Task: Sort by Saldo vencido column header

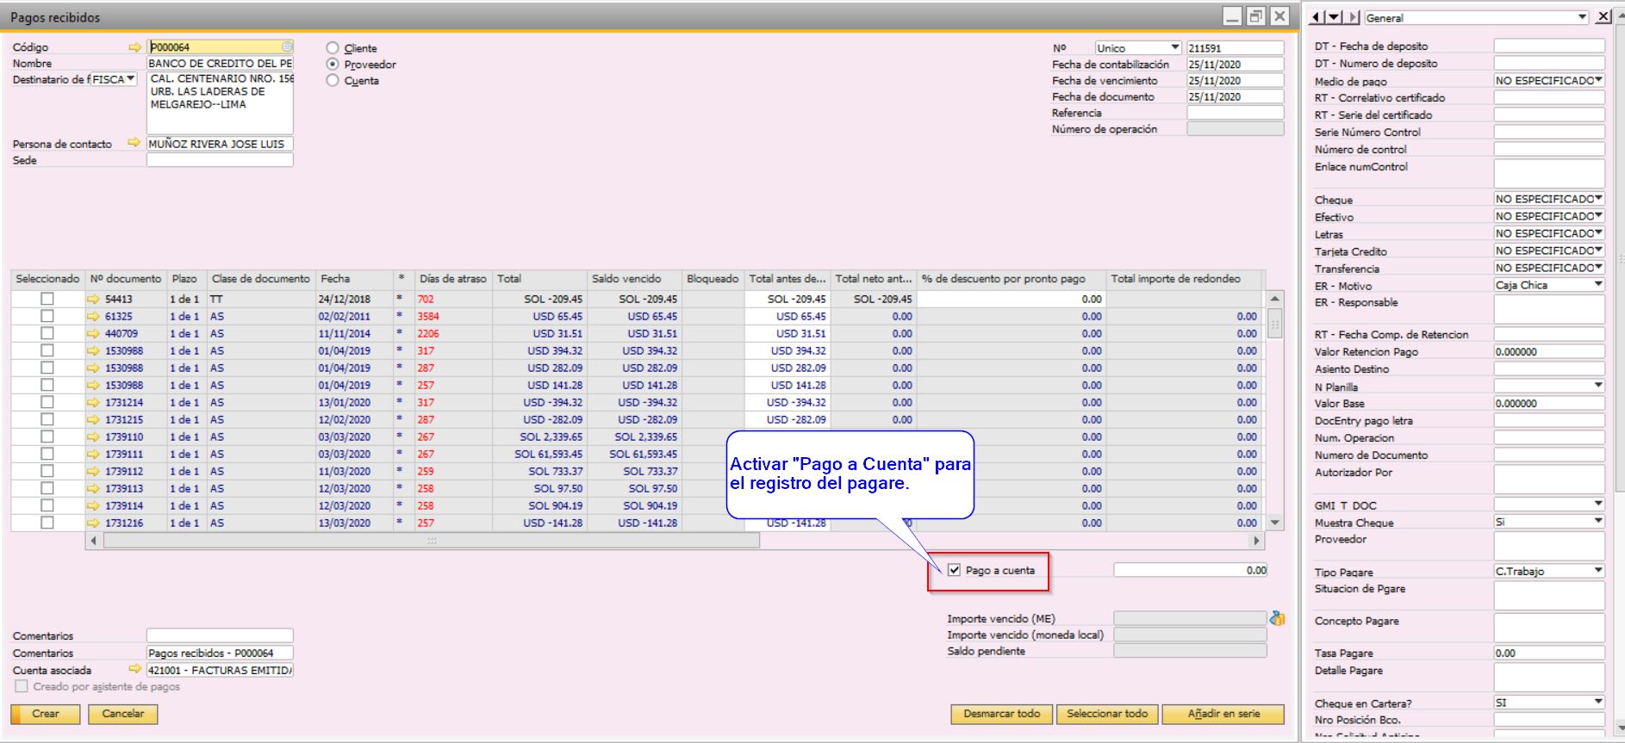Action: [x=634, y=279]
